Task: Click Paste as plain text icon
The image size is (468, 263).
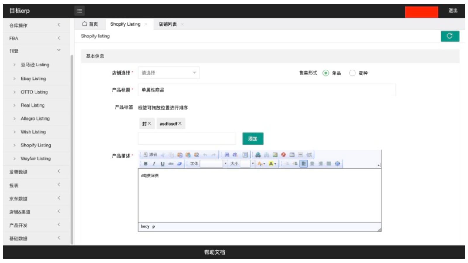Action: pyautogui.click(x=188, y=155)
